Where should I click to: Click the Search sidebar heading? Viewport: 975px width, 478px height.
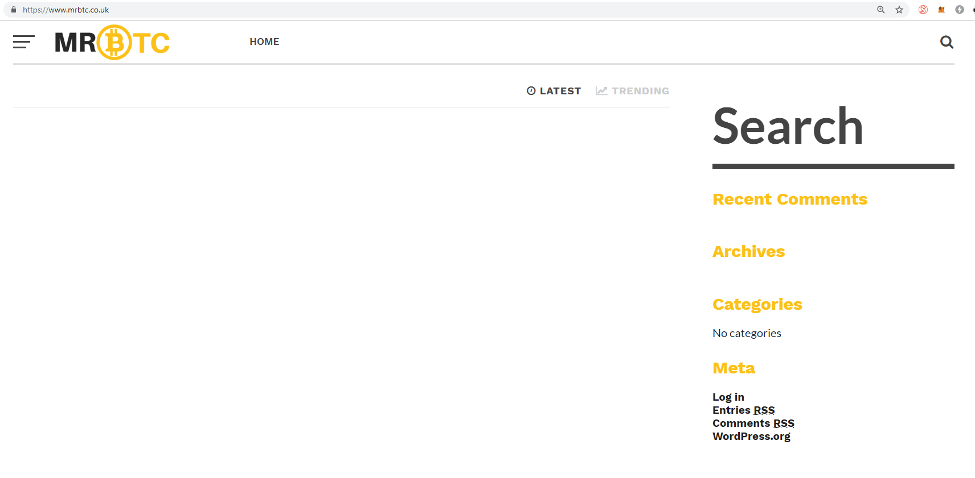click(788, 126)
